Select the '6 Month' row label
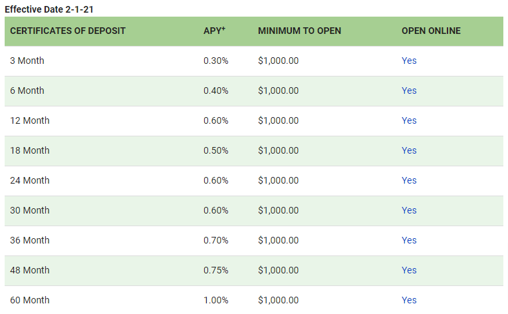 tap(27, 90)
